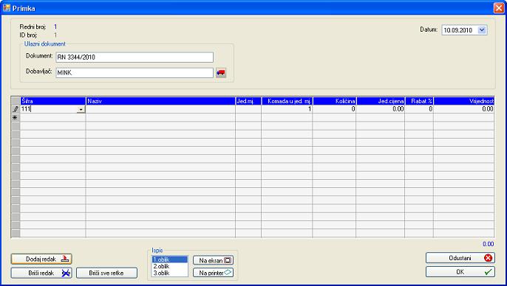Click the Količina column header
This screenshot has height=286, width=507.
[334, 101]
